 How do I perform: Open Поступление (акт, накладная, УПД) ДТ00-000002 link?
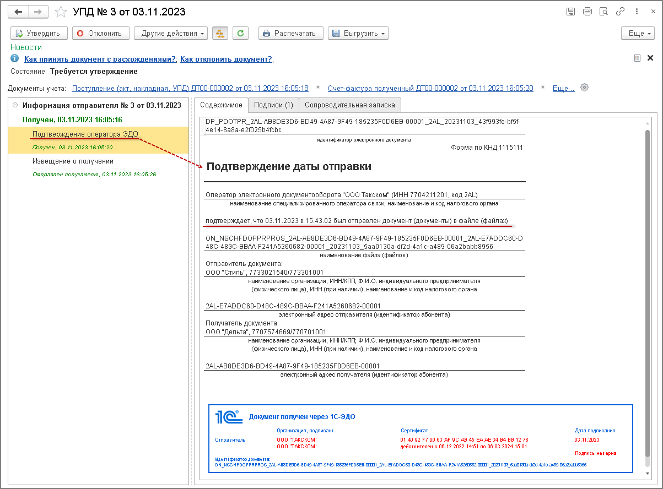pyautogui.click(x=190, y=88)
